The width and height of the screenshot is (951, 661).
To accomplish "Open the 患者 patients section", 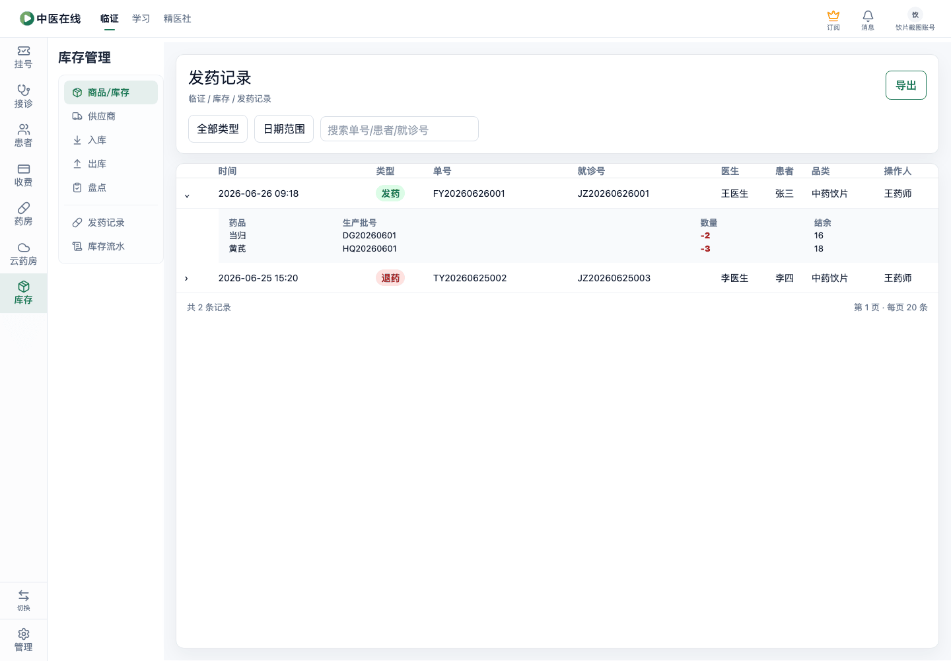I will coord(23,136).
